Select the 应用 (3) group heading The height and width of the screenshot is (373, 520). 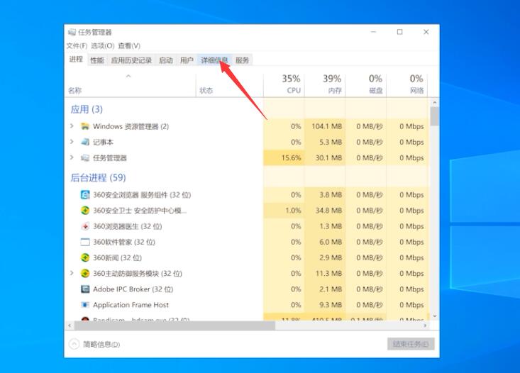87,109
